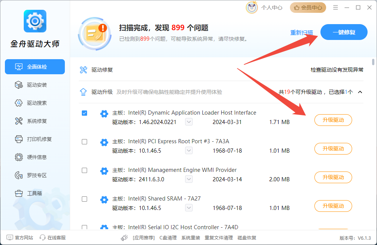Open version dropdown for Shared SRAM driver
377x245 pixels.
click(x=189, y=208)
